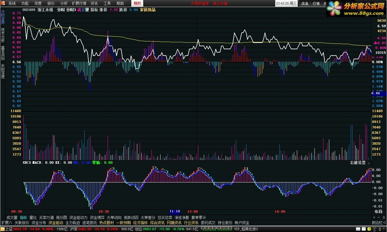Image resolution: width=387 pixels, height=232 pixels.
Task: Open the 一致预期 extension tab
Action: click(123, 223)
